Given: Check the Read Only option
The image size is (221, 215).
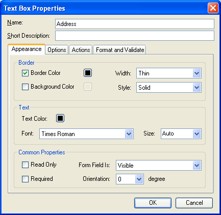Looking at the screenshot, I should point(25,165).
